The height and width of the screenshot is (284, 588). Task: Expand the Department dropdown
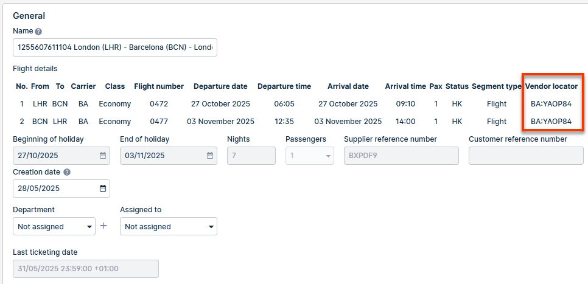54,226
